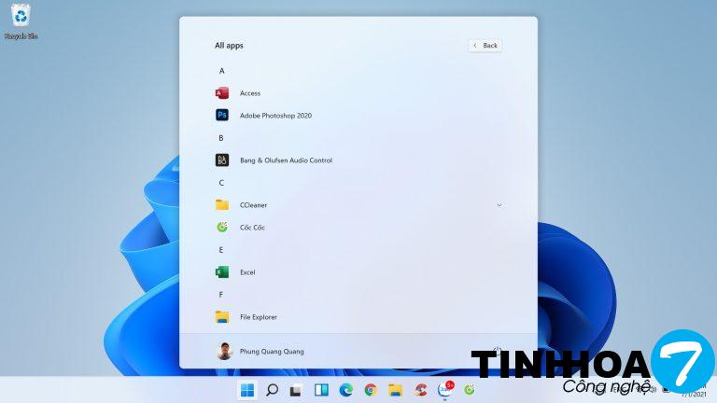
Task: Open Excel from the apps list
Action: click(x=247, y=272)
